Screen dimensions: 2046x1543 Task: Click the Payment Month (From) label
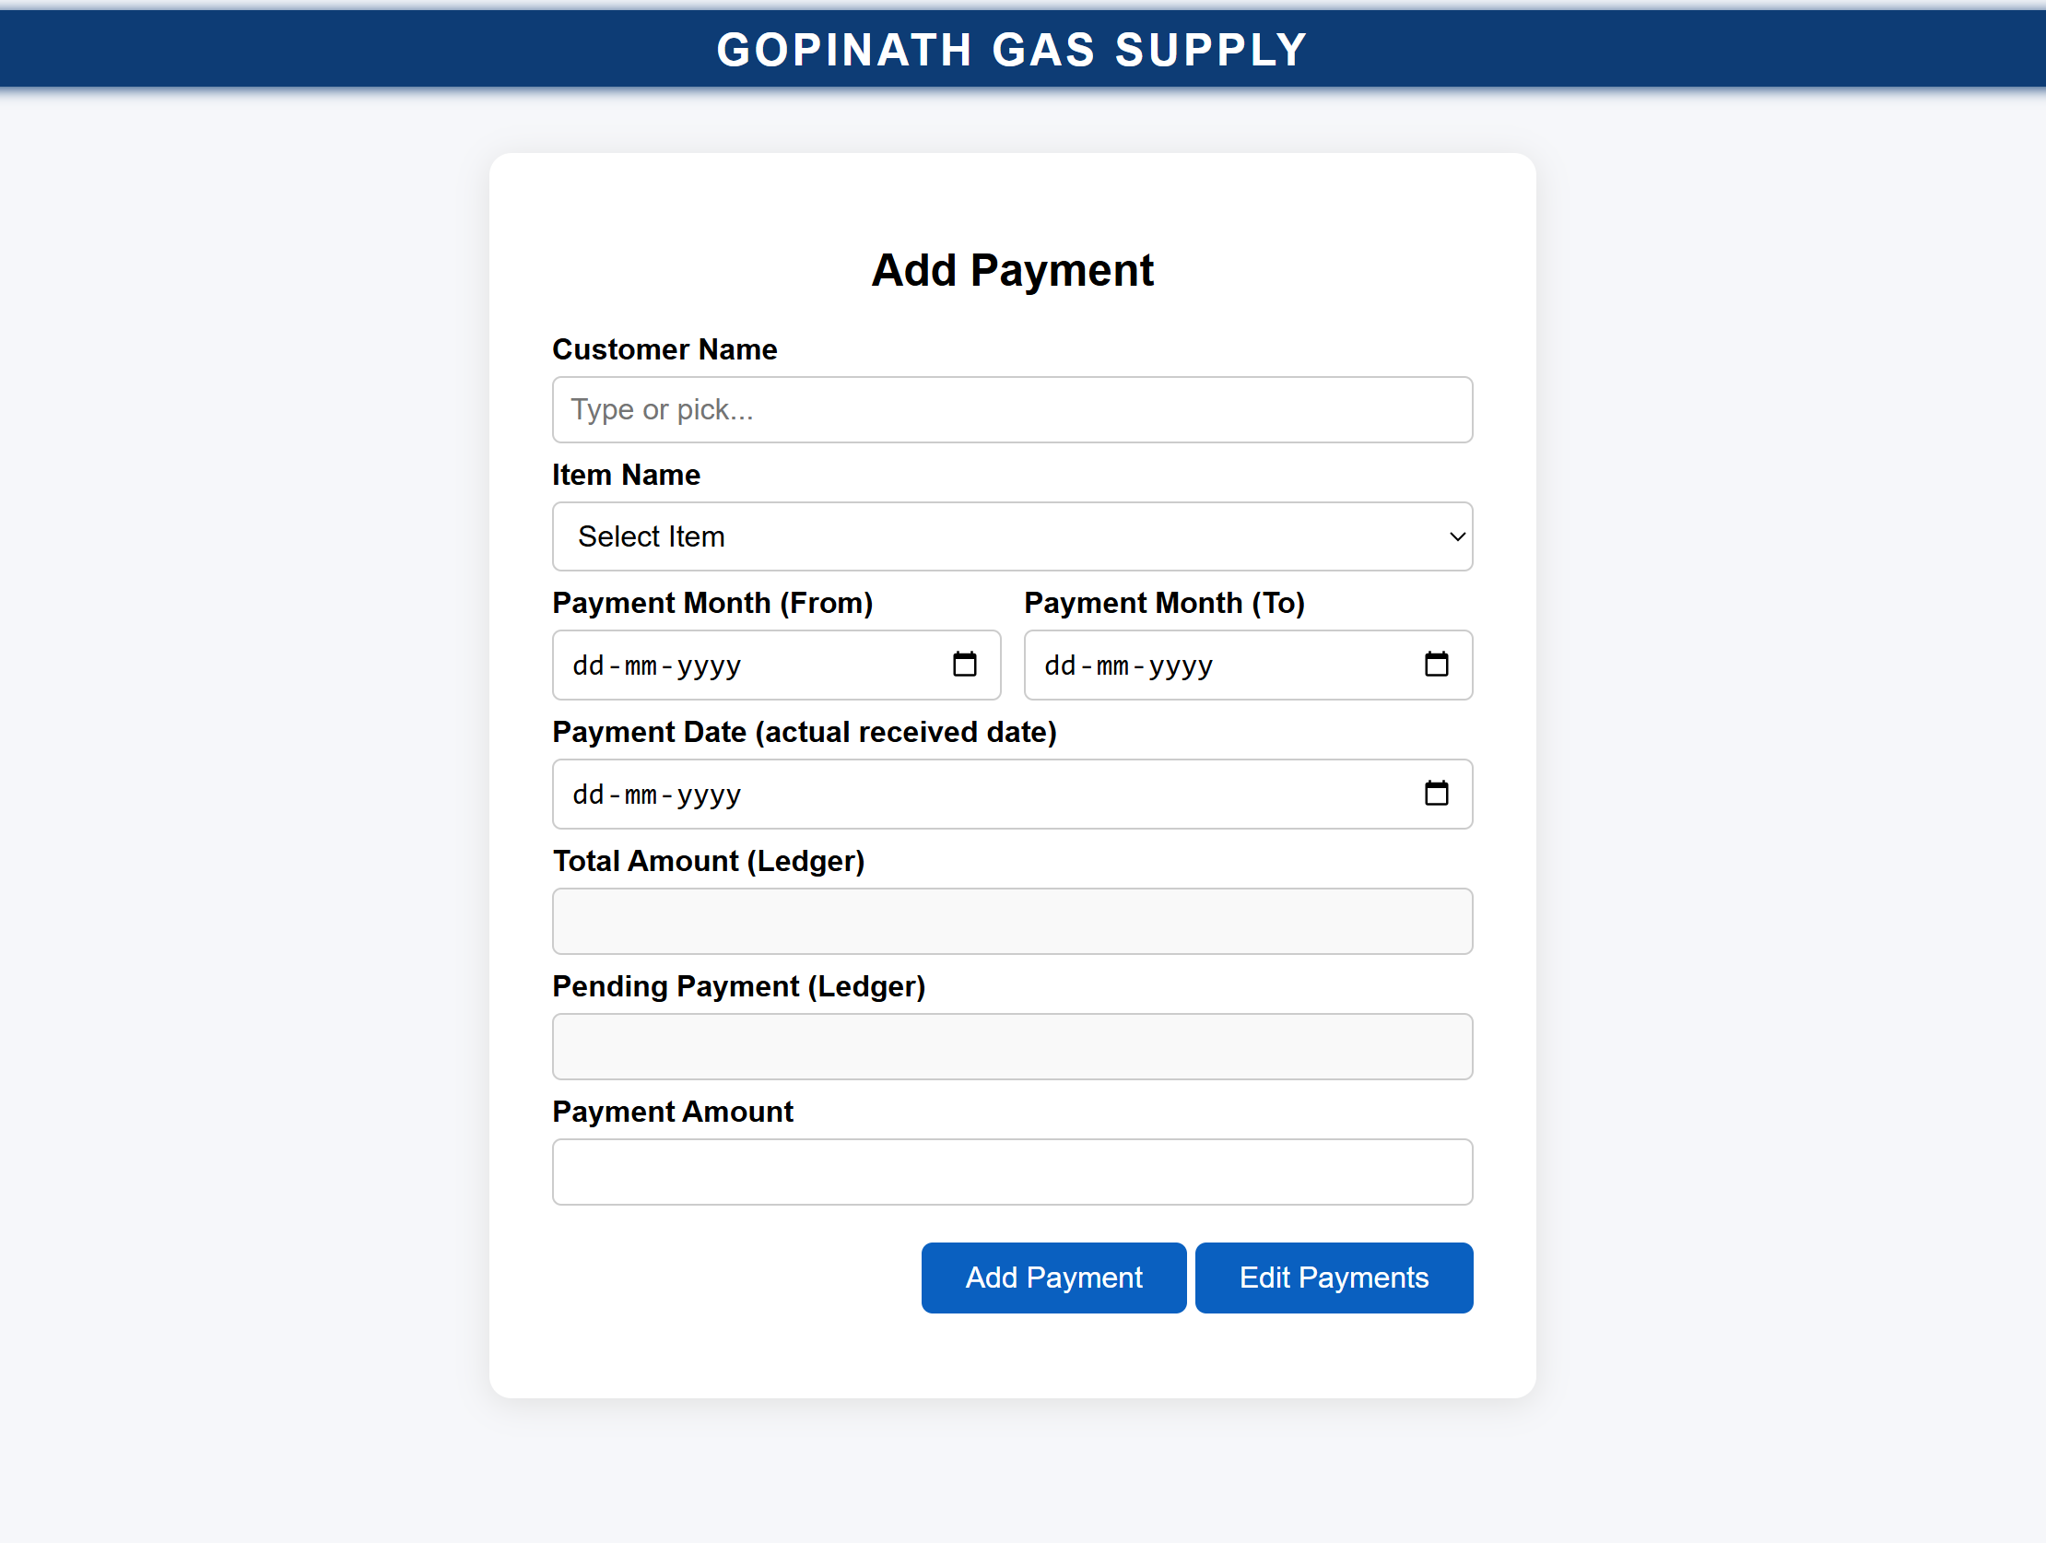coord(712,603)
